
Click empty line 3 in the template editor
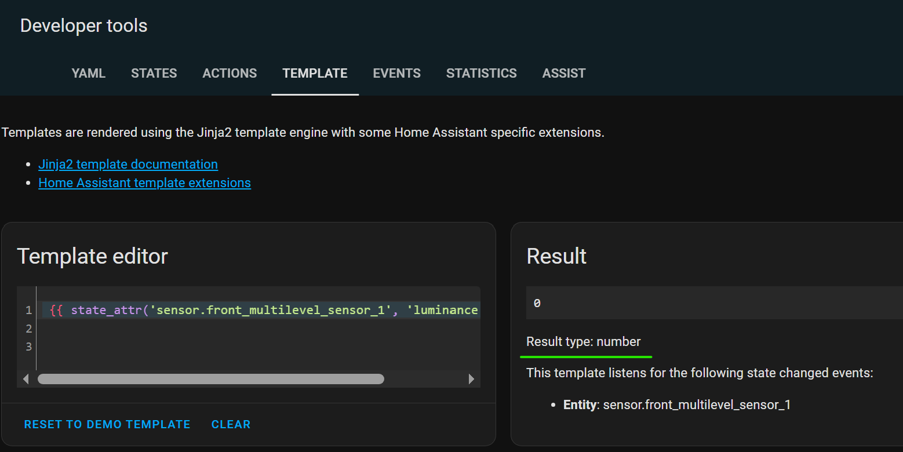coord(232,347)
